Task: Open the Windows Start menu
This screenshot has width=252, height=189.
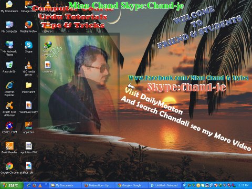Action: [12, 185]
